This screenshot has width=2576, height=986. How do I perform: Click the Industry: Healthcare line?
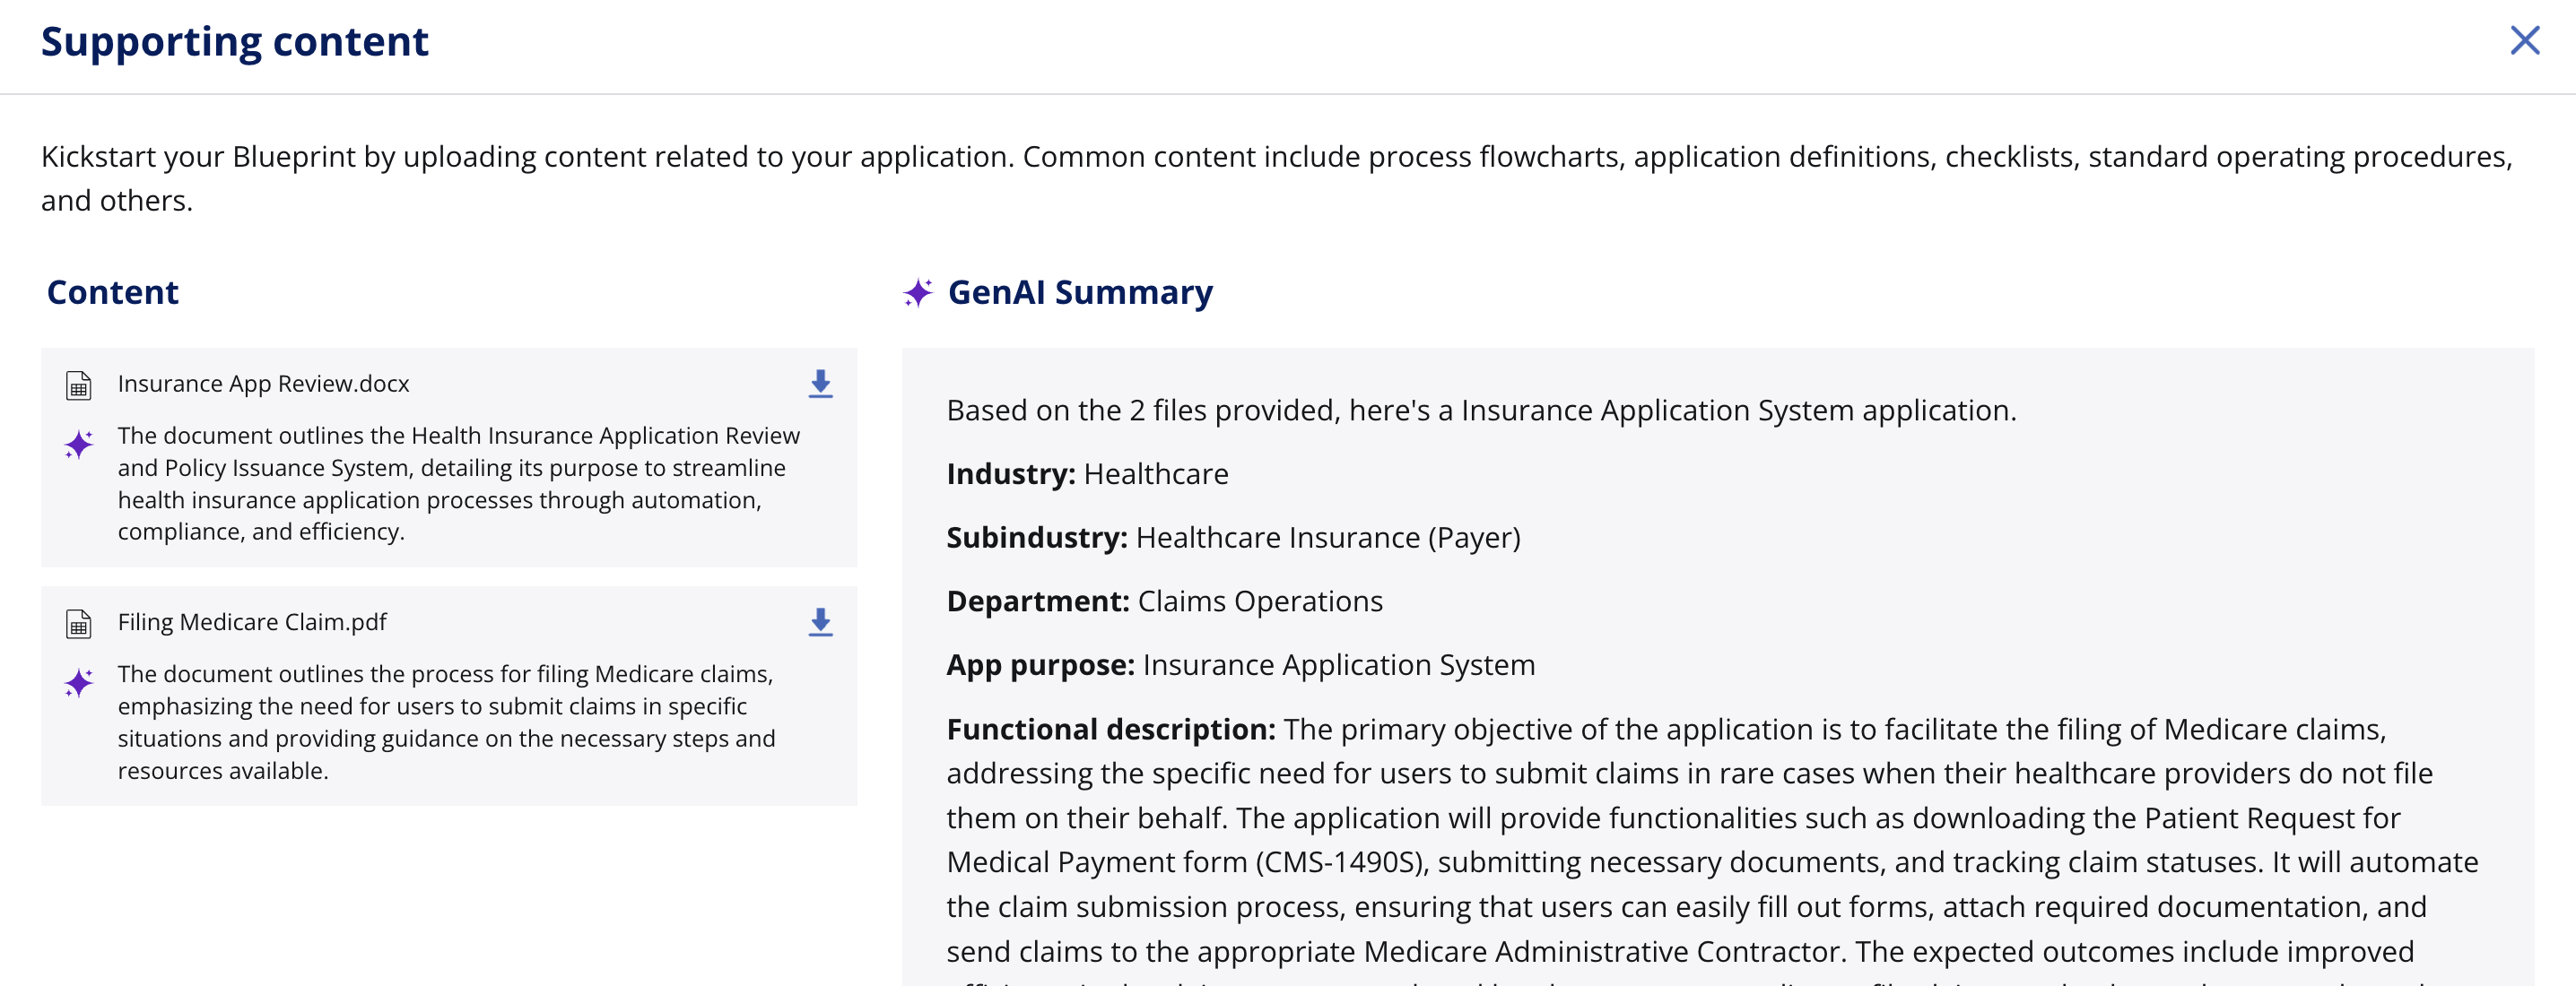tap(1087, 473)
